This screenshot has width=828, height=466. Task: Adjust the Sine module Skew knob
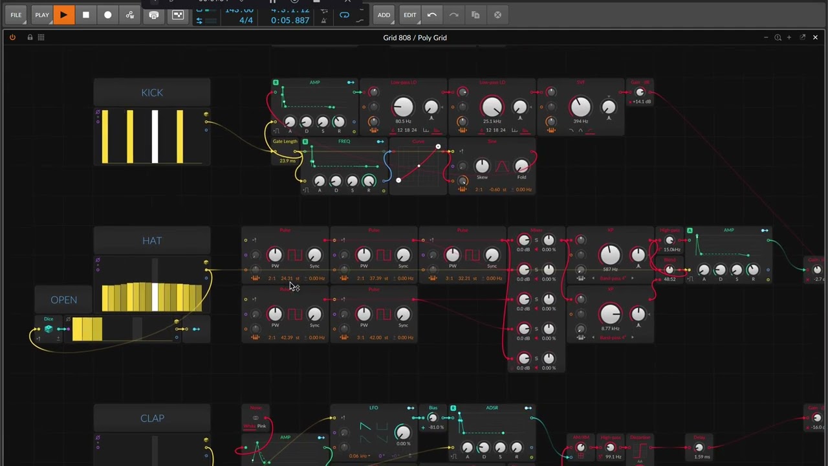(x=482, y=166)
